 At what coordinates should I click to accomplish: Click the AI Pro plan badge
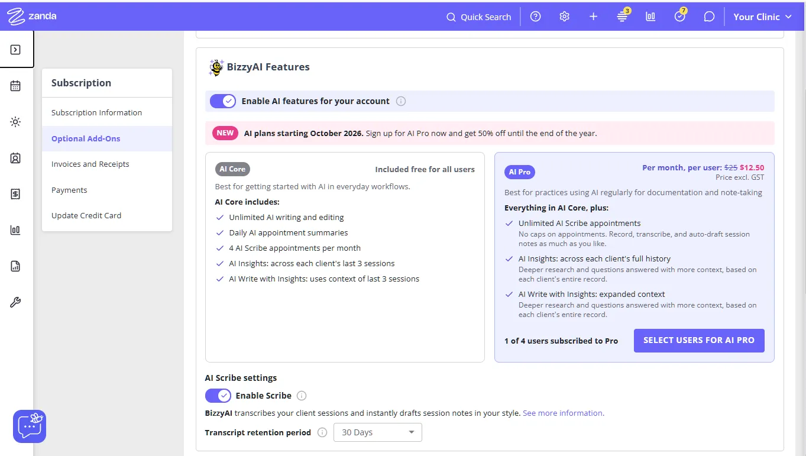click(520, 172)
